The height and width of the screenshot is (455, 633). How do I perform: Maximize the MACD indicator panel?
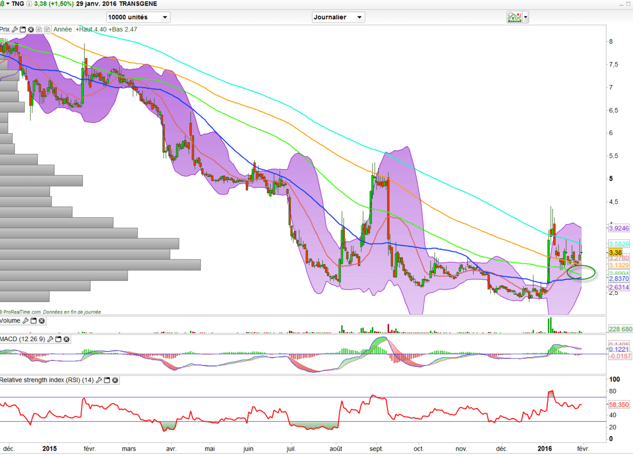(x=59, y=340)
